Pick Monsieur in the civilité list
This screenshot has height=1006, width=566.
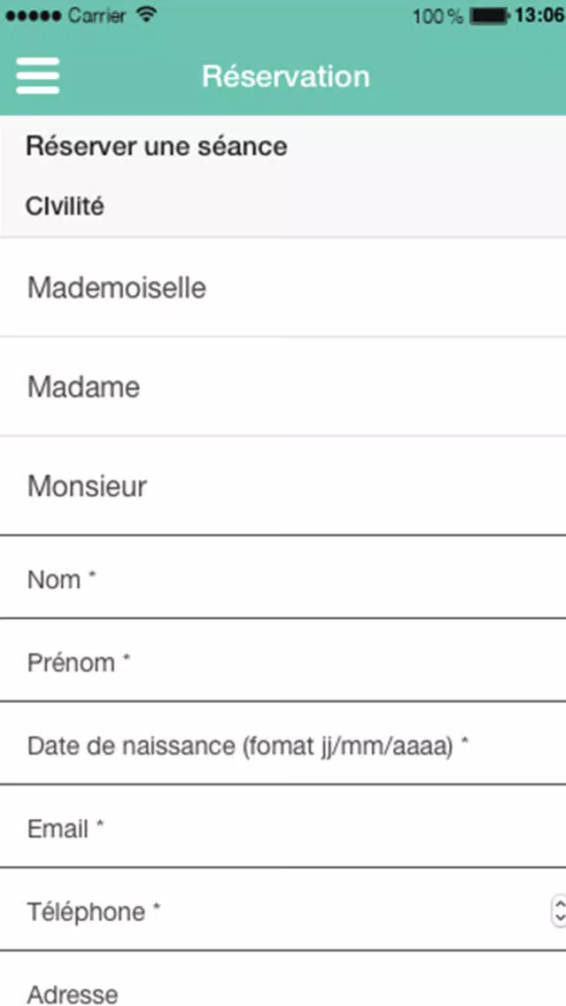pyautogui.click(x=283, y=486)
